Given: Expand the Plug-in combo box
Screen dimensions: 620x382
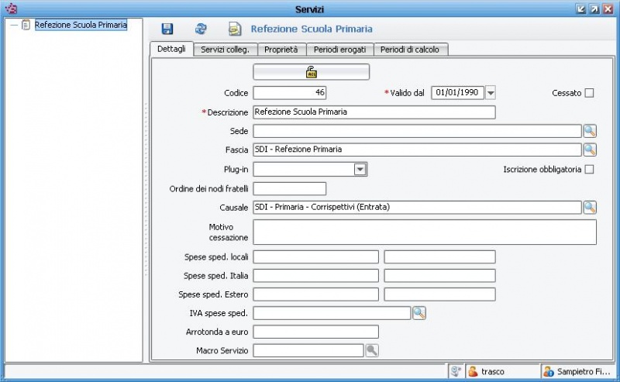Looking at the screenshot, I should [360, 169].
